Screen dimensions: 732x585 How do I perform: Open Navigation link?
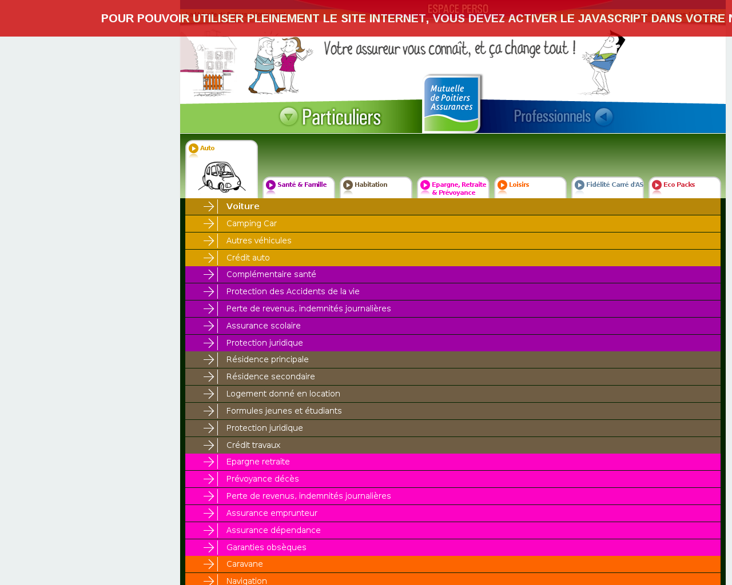(453, 579)
